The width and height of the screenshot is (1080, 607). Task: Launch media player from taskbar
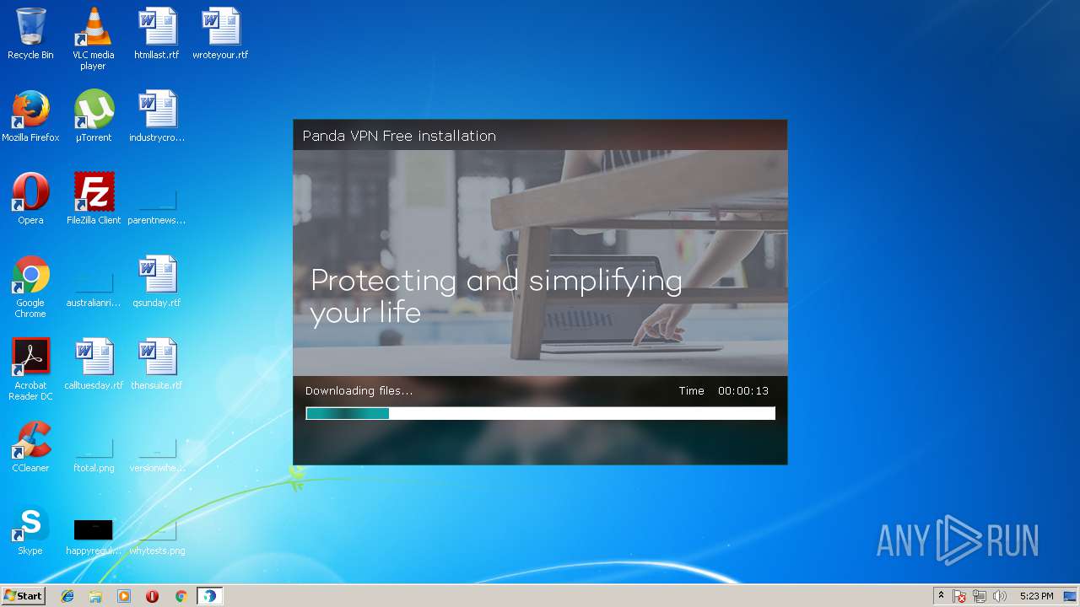(x=124, y=596)
